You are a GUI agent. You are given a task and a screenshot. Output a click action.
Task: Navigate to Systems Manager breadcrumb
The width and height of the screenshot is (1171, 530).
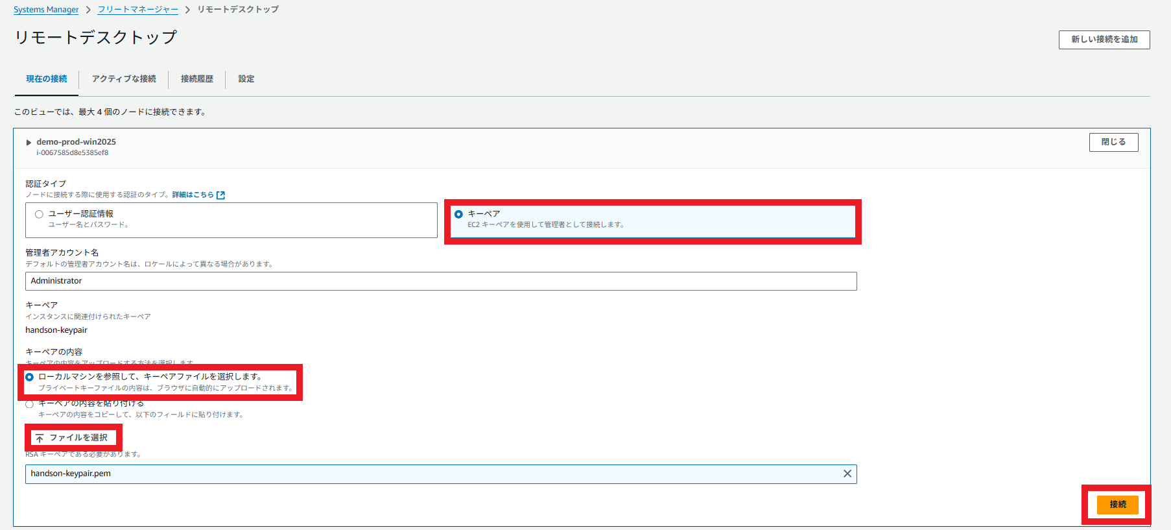[x=46, y=10]
